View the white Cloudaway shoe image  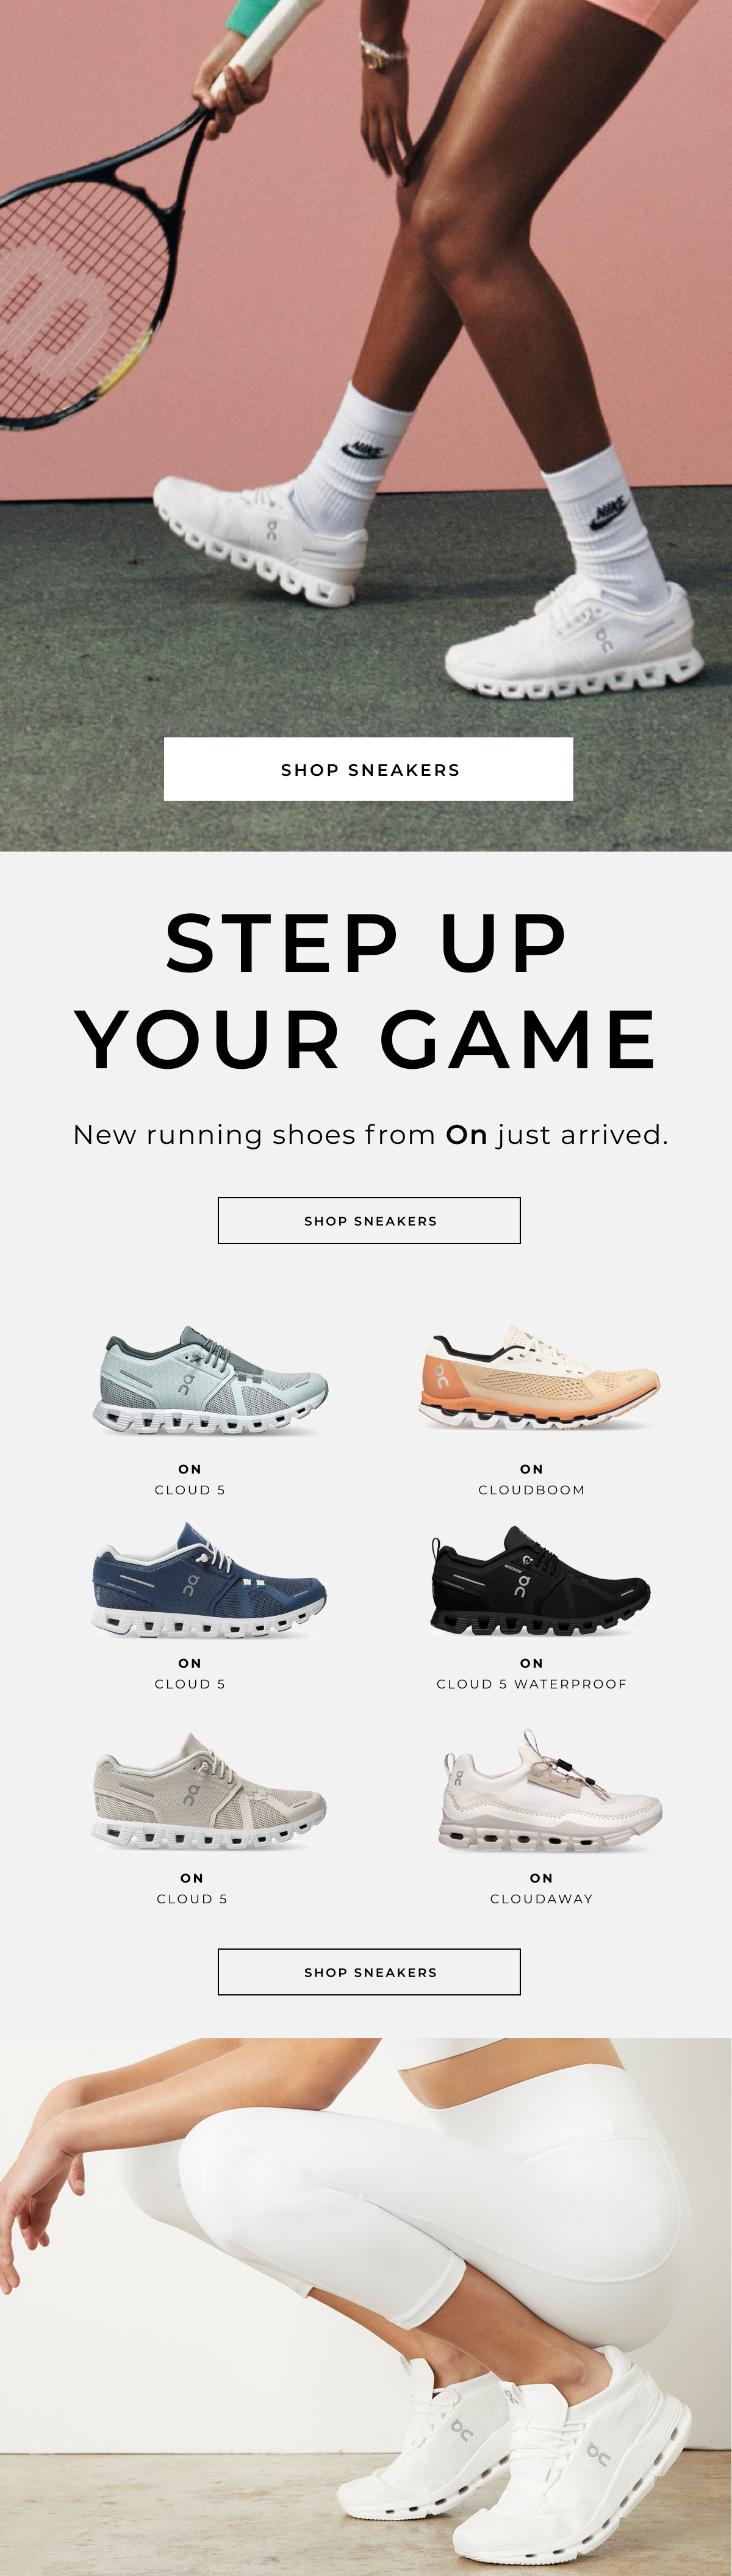click(552, 1791)
